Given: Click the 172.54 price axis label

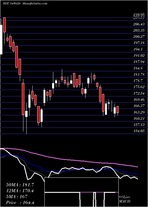Looking at the screenshot, I should 139,93.
